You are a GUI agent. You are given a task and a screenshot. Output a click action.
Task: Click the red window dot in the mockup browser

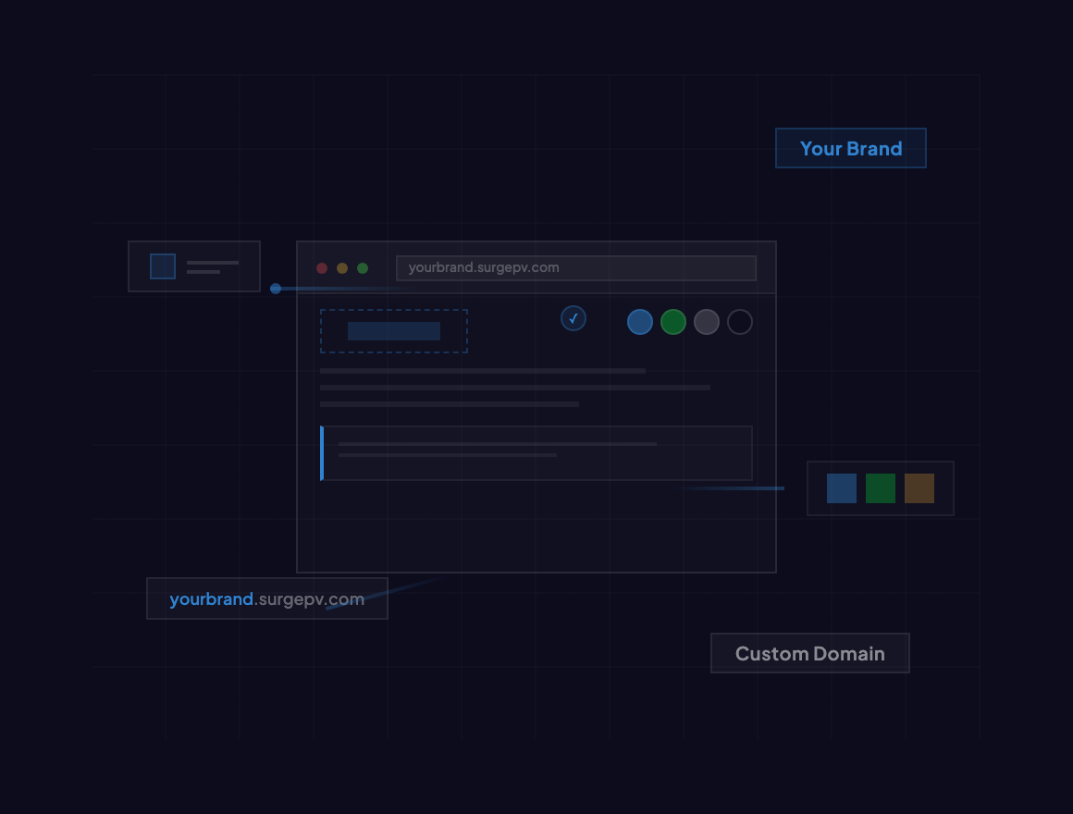tap(321, 267)
